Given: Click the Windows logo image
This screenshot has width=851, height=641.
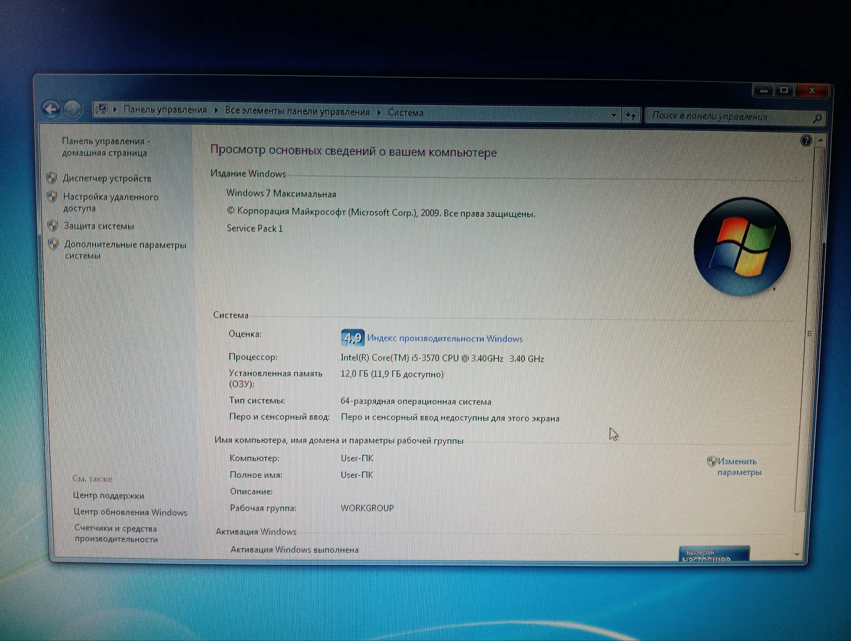Looking at the screenshot, I should click(x=742, y=247).
